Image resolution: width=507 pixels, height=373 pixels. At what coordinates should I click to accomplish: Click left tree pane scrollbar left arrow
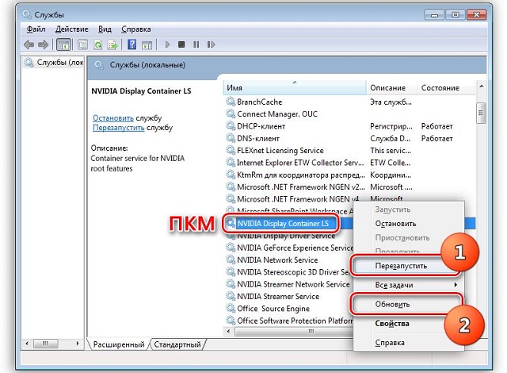click(27, 343)
